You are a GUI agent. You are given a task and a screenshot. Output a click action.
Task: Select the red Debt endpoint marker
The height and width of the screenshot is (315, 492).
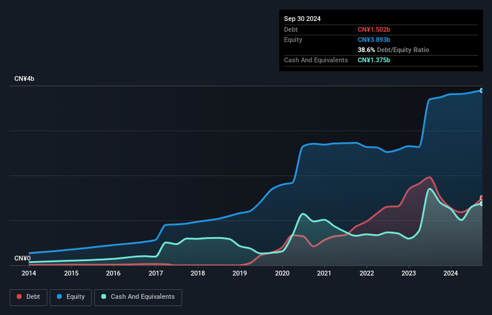point(482,198)
